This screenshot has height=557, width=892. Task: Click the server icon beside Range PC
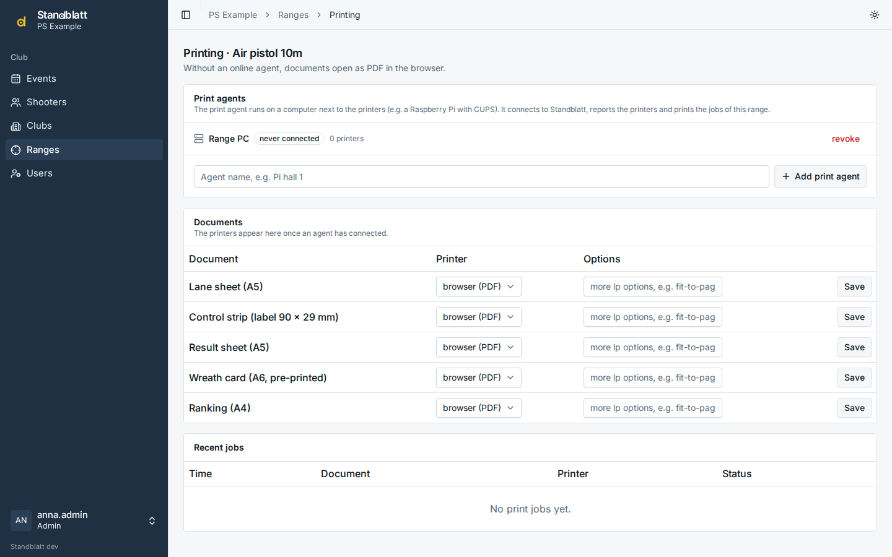click(199, 139)
